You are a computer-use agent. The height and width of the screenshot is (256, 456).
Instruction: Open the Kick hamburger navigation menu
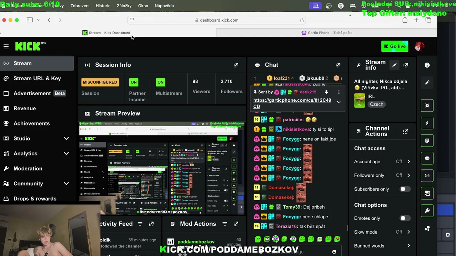click(6, 47)
